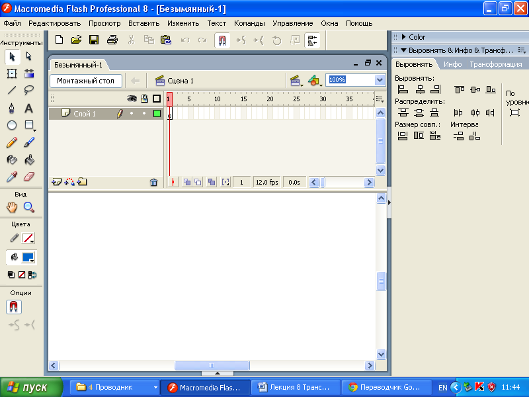
Task: Select the Oval tool
Action: [12, 125]
